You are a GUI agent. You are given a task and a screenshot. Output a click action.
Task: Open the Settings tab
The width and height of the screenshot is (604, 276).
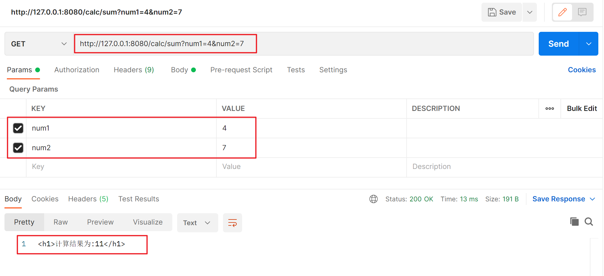coord(333,70)
